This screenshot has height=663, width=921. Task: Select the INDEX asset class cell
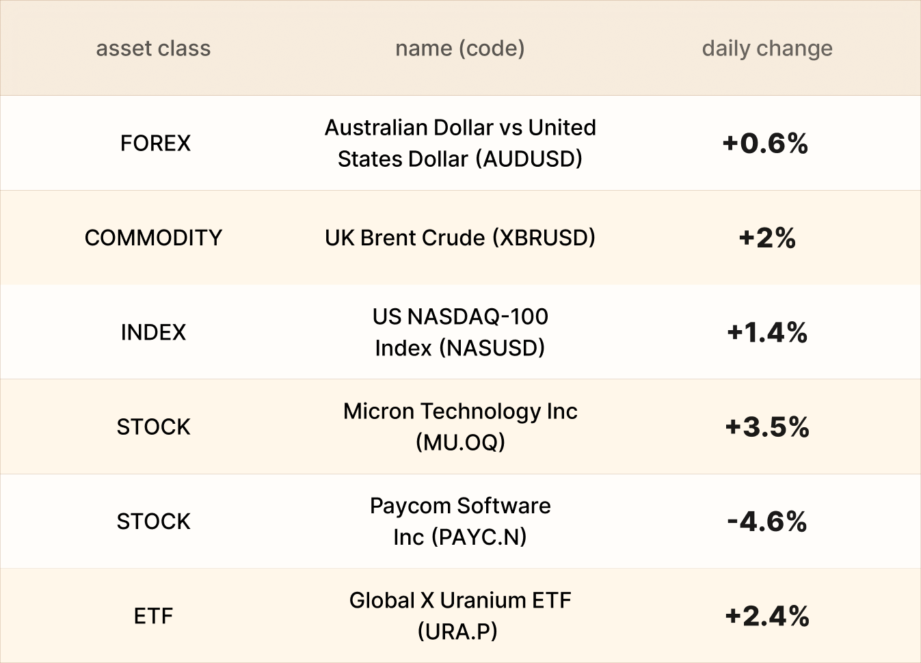(153, 332)
